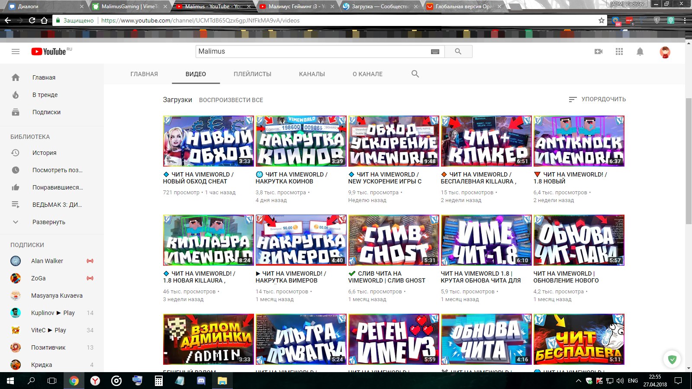Open the Chrome three-dot menu

[x=685, y=20]
